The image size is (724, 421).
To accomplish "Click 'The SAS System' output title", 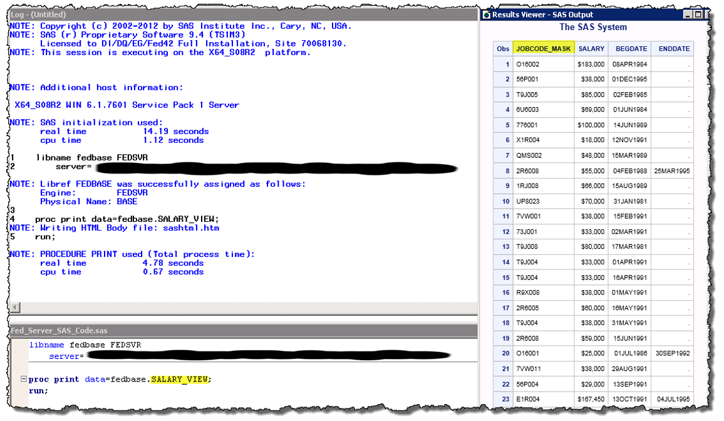I will tap(592, 27).
